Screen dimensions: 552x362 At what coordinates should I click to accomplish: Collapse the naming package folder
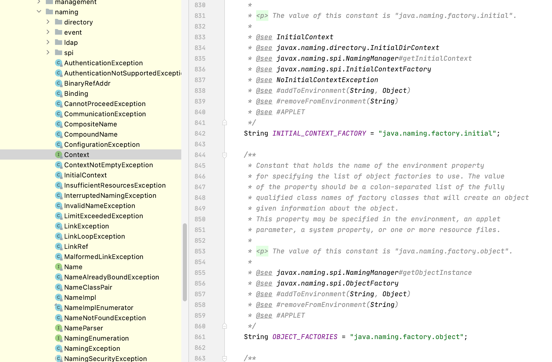[x=39, y=12]
